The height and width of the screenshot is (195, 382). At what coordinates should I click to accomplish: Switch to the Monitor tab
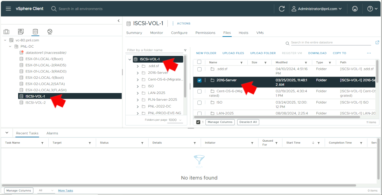coord(157,33)
